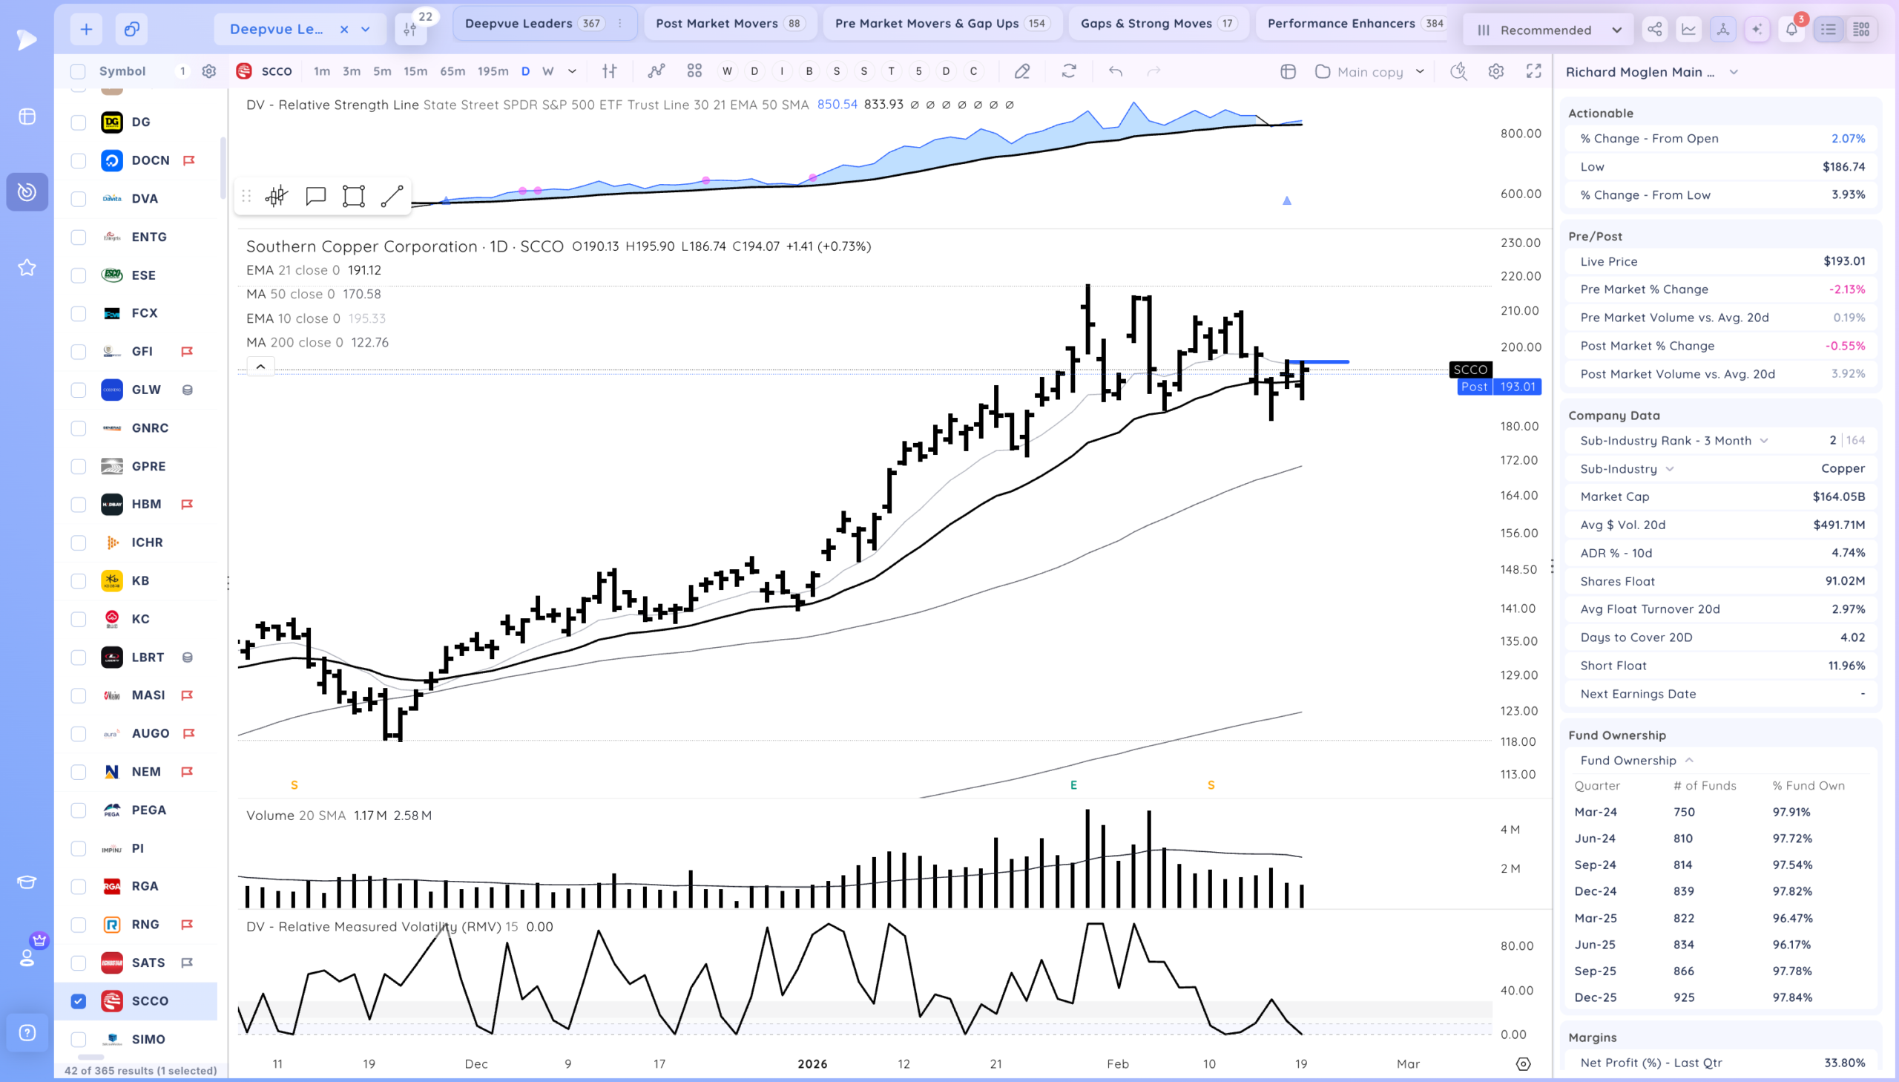Click the undo arrow icon
Image resolution: width=1899 pixels, height=1082 pixels.
tap(1115, 71)
